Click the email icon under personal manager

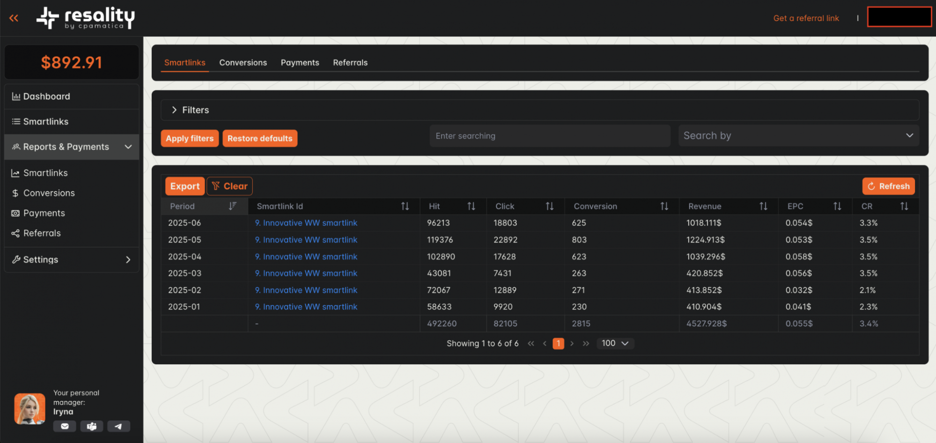point(65,426)
